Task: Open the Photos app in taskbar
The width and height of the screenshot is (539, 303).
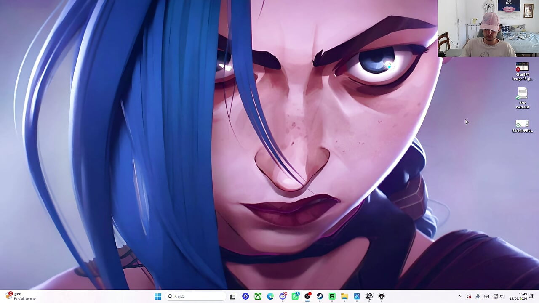Action: [x=357, y=296]
